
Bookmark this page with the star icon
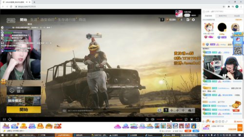click(x=224, y=6)
